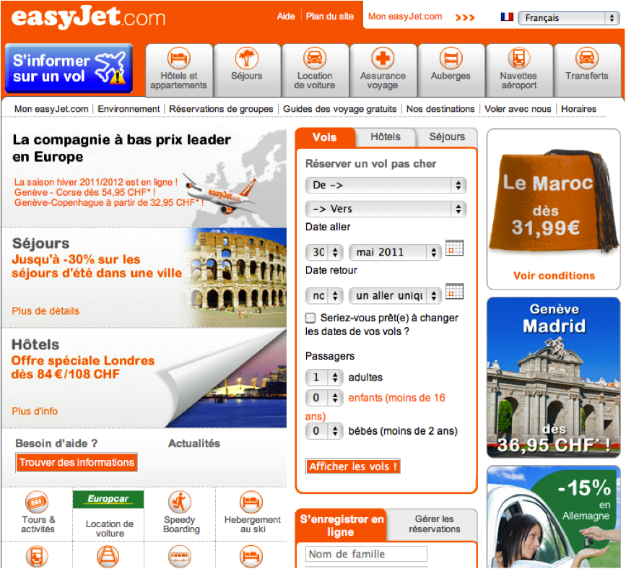Open the -15% en Allemagne car banner
626x569 pixels.
point(554,517)
